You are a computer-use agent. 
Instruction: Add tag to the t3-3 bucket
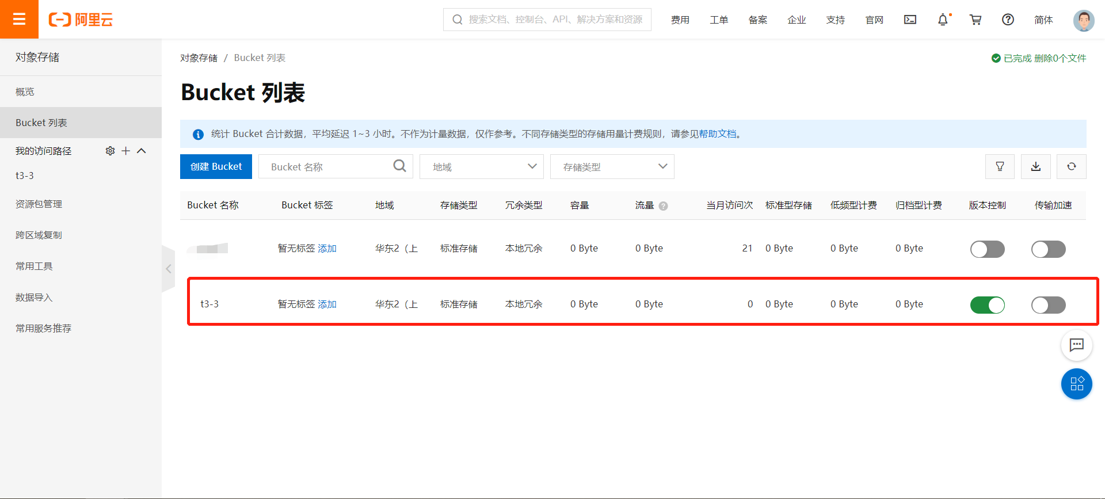click(x=327, y=304)
